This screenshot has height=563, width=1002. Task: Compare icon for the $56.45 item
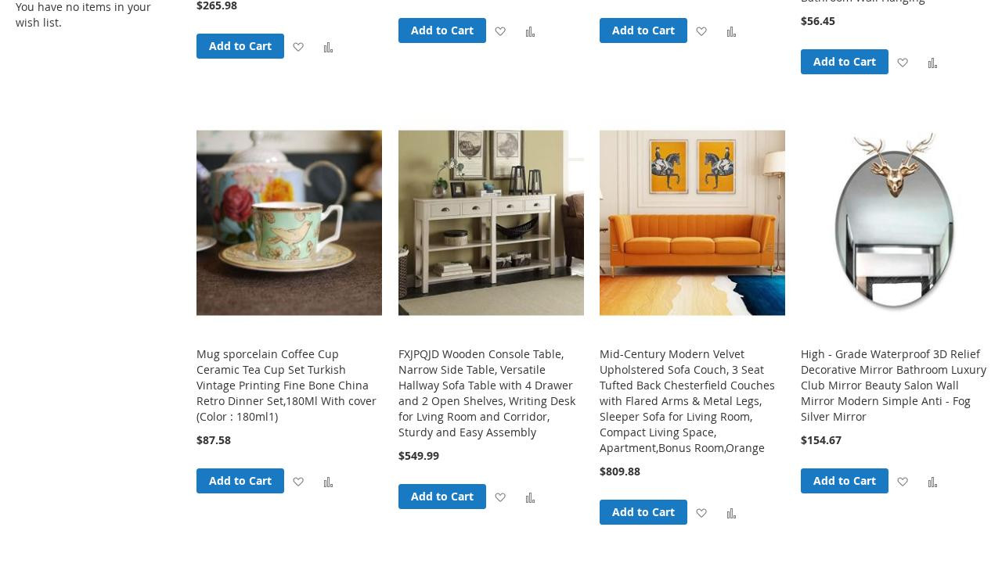coord(932,63)
